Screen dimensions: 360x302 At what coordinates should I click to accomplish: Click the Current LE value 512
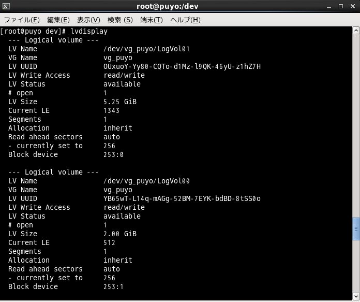point(109,242)
